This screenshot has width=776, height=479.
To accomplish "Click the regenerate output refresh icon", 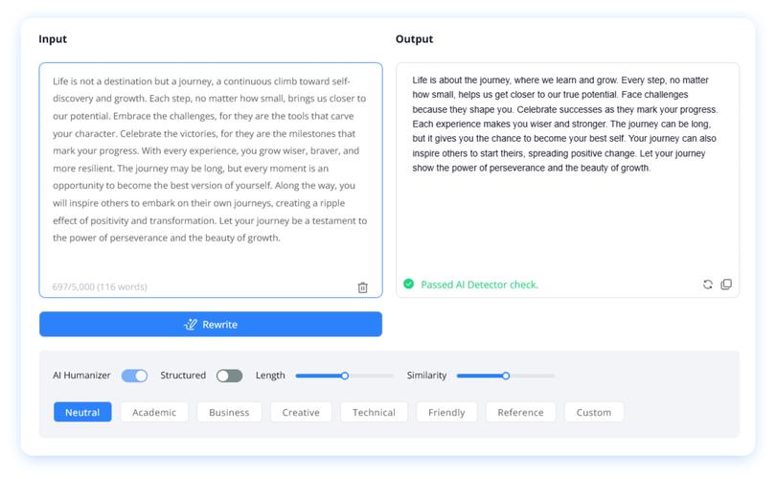I will tap(707, 284).
